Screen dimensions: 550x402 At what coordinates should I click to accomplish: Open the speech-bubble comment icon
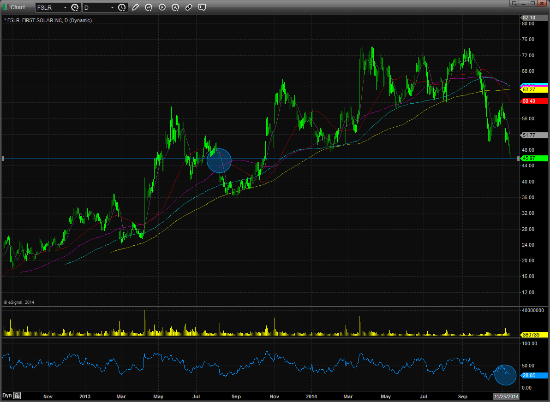click(202, 7)
